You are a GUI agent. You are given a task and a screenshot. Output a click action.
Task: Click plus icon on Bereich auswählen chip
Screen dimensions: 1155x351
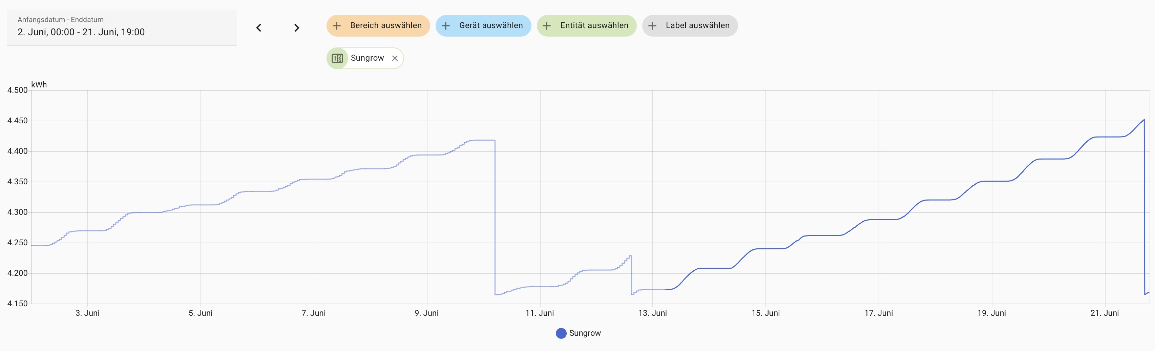click(x=337, y=25)
